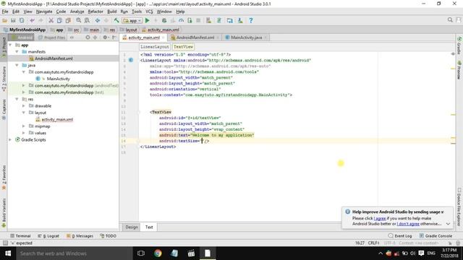Switch to AndroidManifest.xml editor tab
Image resolution: width=463 pixels, height=260 pixels.
tap(195, 38)
